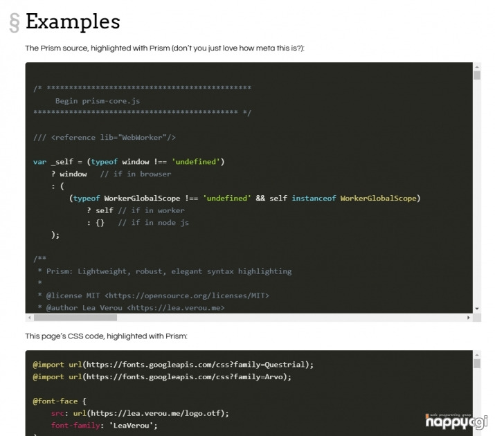Viewport: 495px width, 436px height.
Task: Click the '// if in worker' comment
Action: click(x=152, y=210)
